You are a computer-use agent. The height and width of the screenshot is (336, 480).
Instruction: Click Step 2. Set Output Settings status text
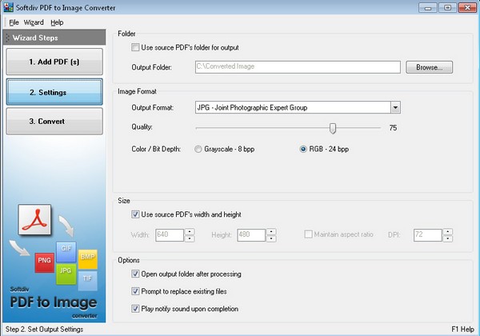coord(44,330)
